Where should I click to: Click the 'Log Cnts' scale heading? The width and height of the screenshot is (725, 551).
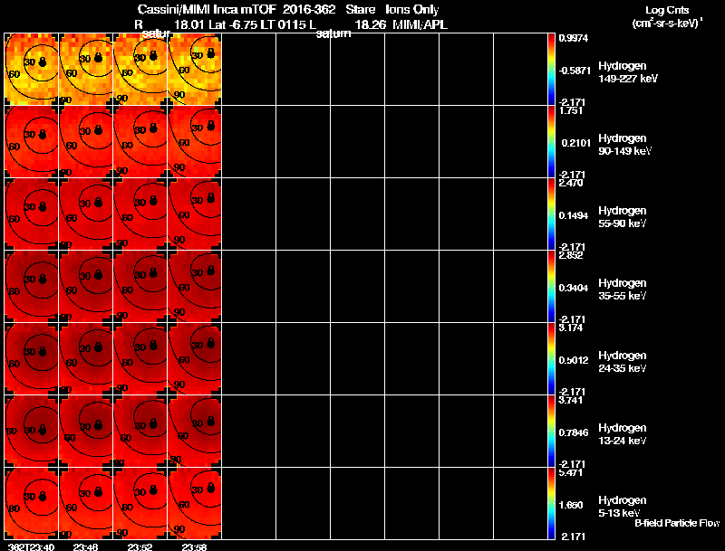(667, 10)
